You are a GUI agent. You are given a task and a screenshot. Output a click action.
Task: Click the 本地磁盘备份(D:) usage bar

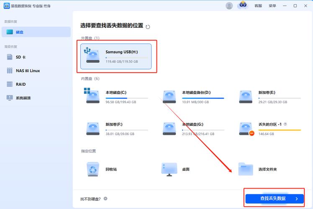[x=203, y=98]
